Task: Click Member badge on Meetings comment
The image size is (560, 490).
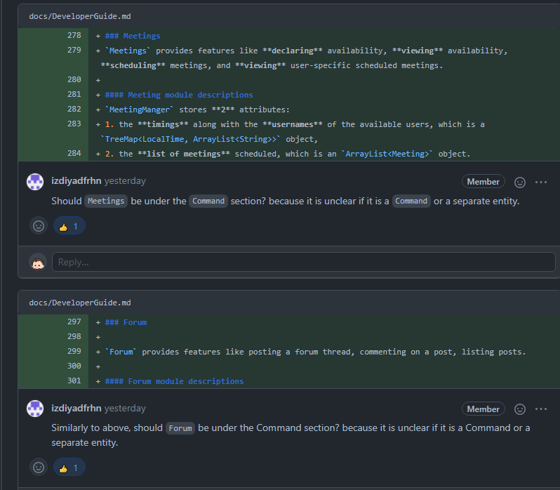Action: (484, 182)
